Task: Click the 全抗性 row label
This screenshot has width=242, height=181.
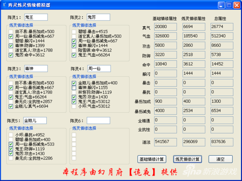Action: (x=144, y=129)
